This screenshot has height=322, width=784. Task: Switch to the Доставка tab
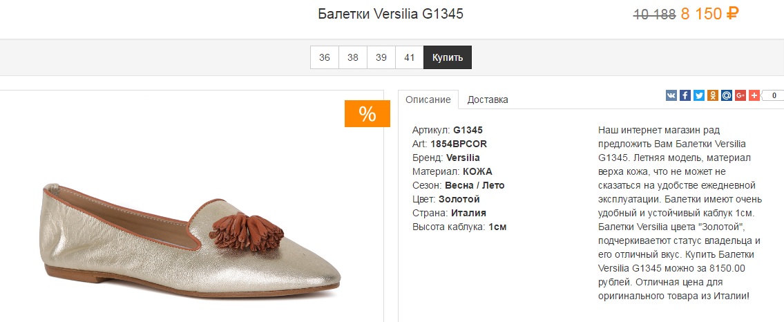coord(488,100)
